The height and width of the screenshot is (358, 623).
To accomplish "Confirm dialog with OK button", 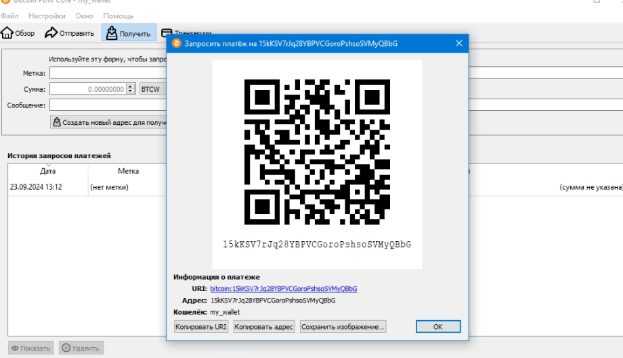I will (x=438, y=327).
